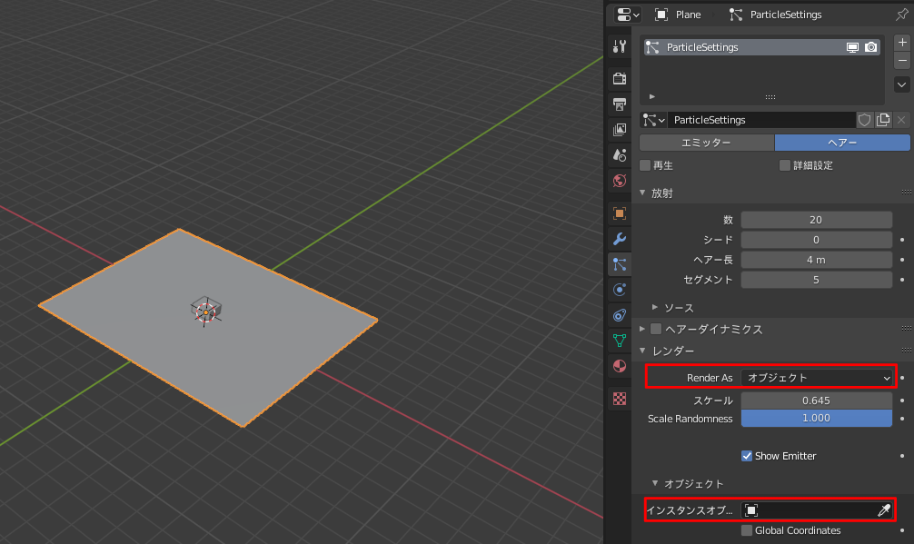Open the Texture properties tab

pyautogui.click(x=619, y=399)
